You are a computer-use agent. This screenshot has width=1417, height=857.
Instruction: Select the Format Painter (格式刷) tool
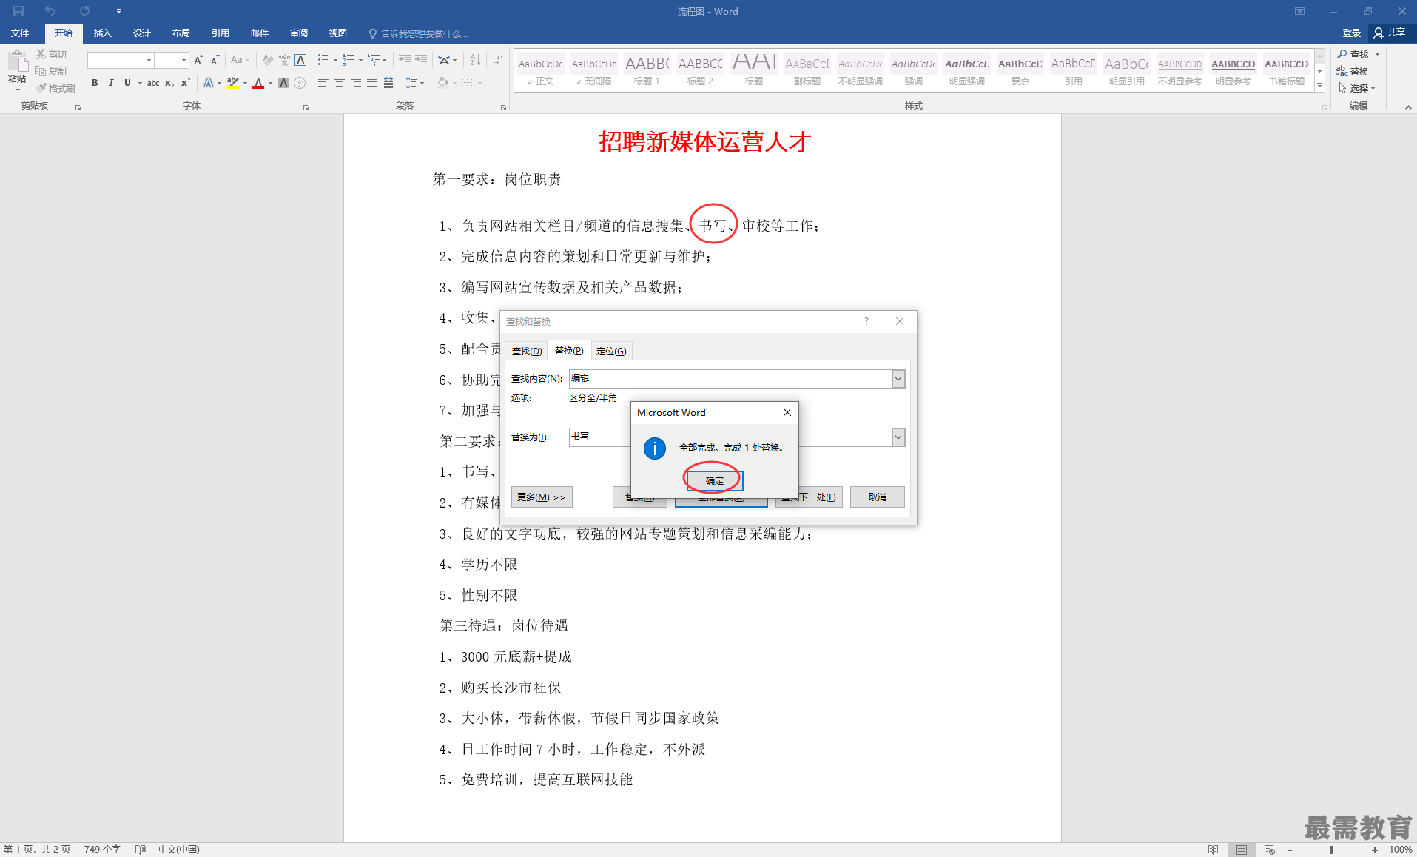pyautogui.click(x=55, y=88)
